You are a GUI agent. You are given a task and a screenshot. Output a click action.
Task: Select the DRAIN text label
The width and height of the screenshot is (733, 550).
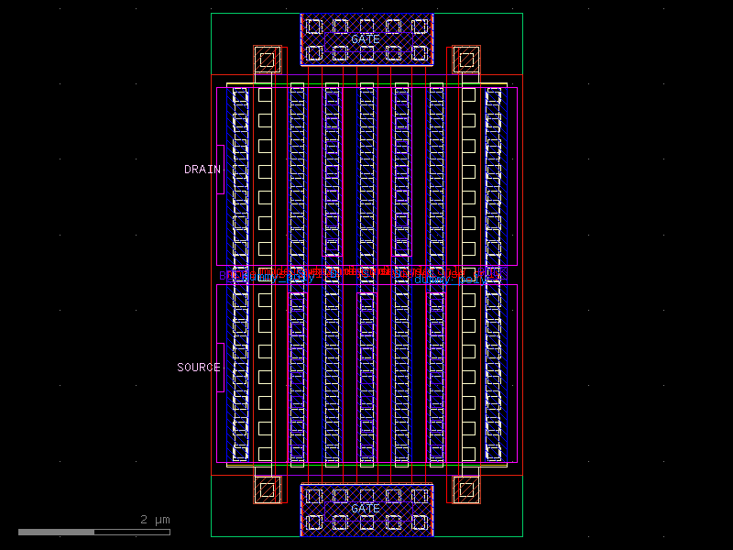point(202,169)
